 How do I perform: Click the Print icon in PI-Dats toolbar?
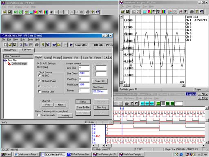pos(37,45)
